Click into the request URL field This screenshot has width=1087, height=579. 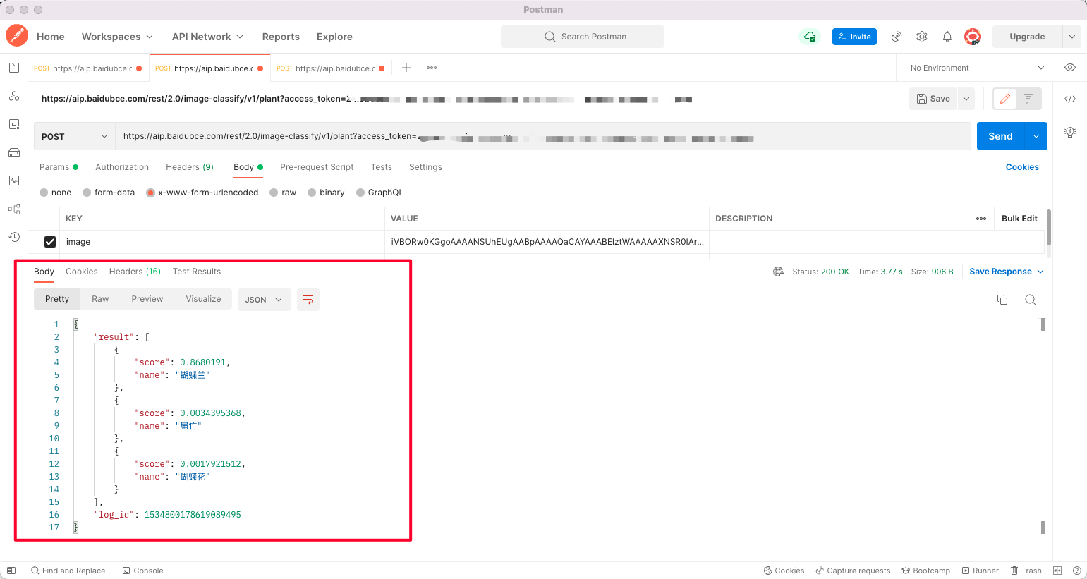(x=543, y=136)
